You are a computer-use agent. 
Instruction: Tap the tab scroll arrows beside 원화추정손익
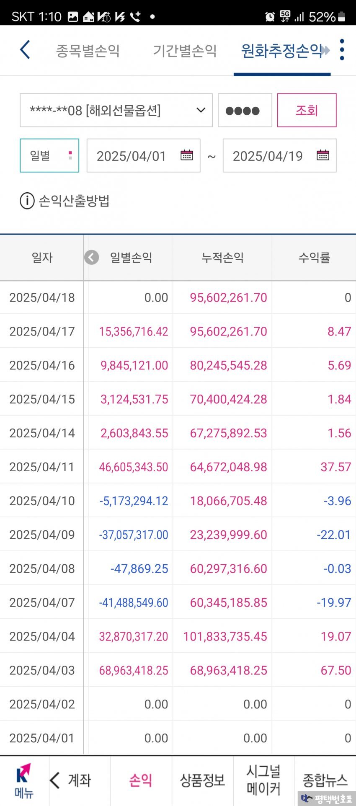(x=326, y=51)
